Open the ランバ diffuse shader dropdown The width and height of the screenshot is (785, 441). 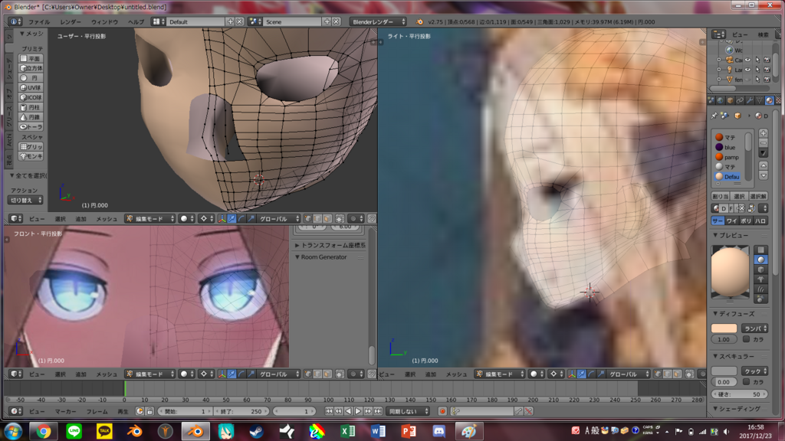tap(755, 328)
